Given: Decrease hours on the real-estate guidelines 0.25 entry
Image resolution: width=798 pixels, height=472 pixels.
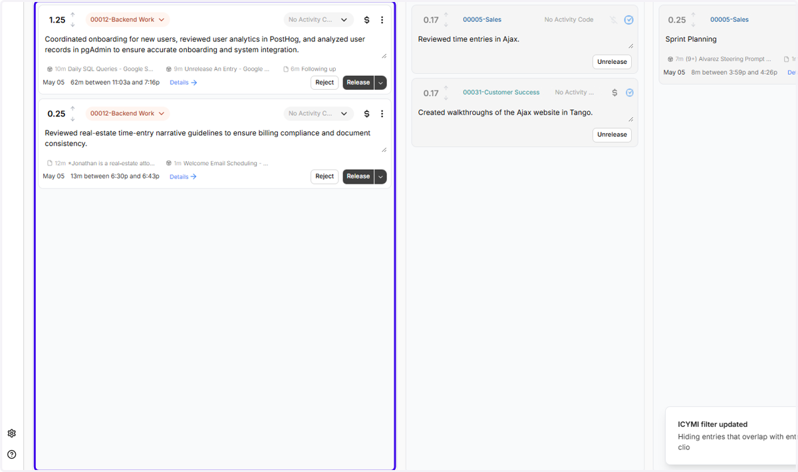Looking at the screenshot, I should 72,119.
